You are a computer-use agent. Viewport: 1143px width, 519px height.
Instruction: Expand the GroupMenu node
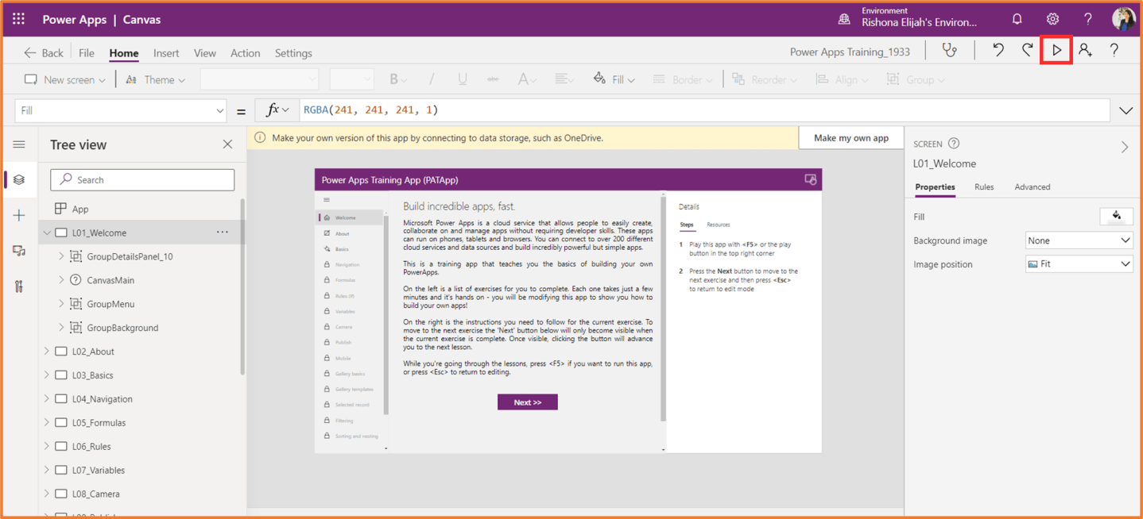[61, 304]
